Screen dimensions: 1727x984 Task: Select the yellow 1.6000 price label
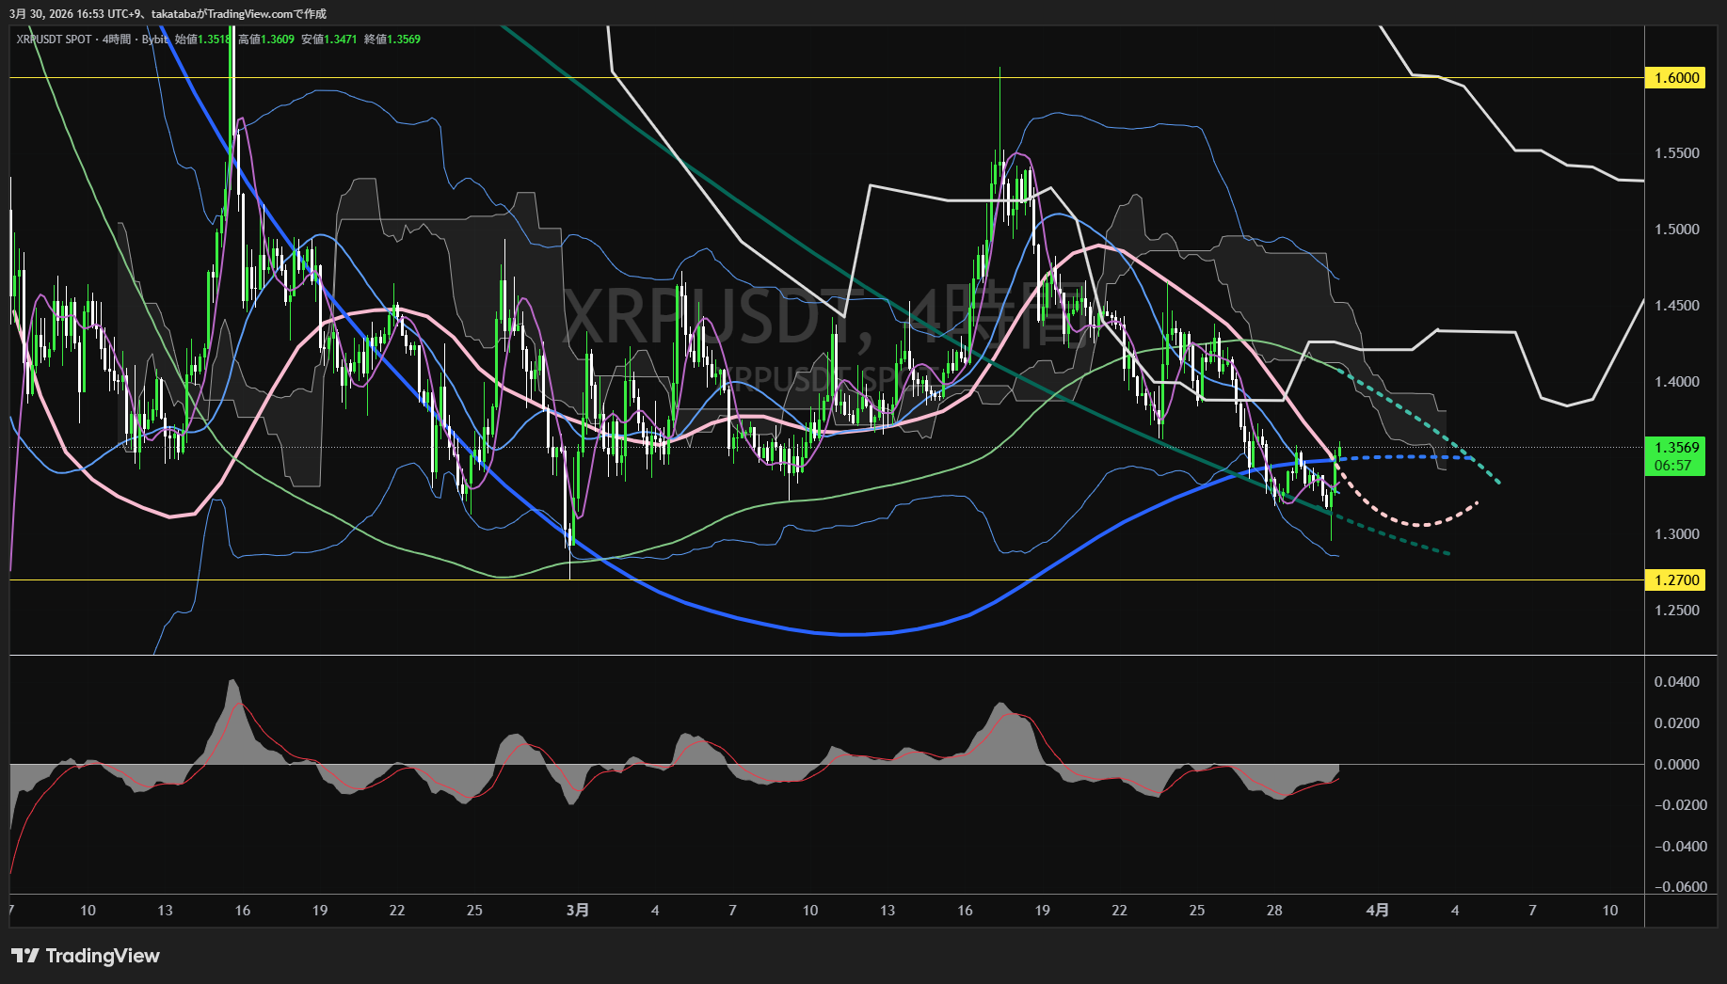[1675, 78]
